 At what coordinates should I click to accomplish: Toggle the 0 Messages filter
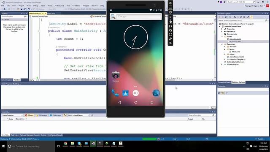pos(56,115)
